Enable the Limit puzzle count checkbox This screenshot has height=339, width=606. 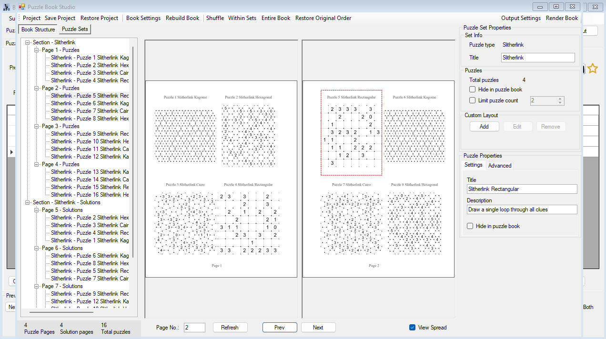coord(472,100)
